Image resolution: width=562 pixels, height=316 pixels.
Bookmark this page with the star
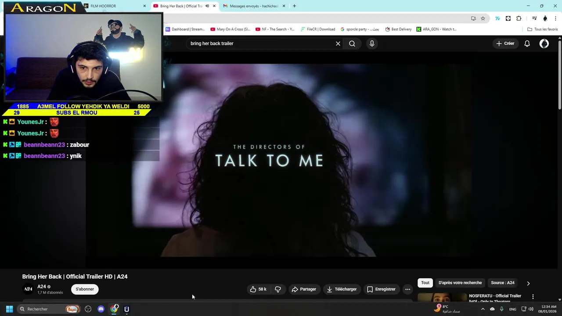[x=483, y=18]
